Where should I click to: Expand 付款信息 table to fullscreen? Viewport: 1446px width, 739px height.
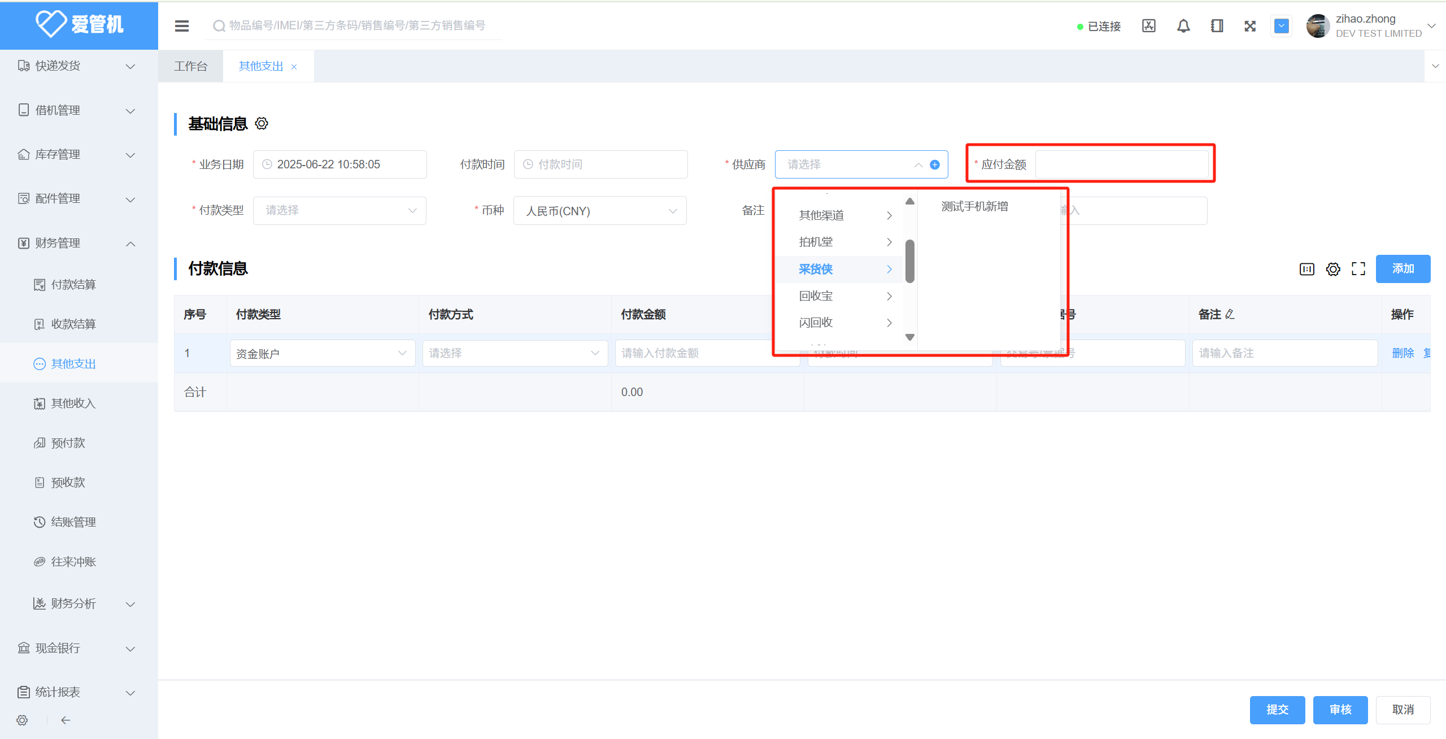tap(1358, 269)
